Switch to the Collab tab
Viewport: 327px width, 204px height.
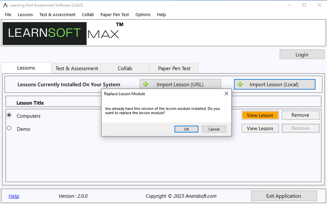125,69
